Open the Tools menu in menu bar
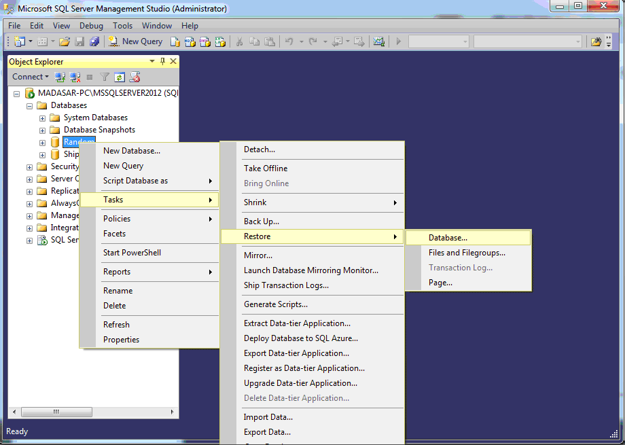 (123, 26)
